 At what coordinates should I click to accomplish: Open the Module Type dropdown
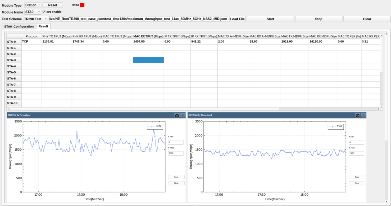[33, 5]
